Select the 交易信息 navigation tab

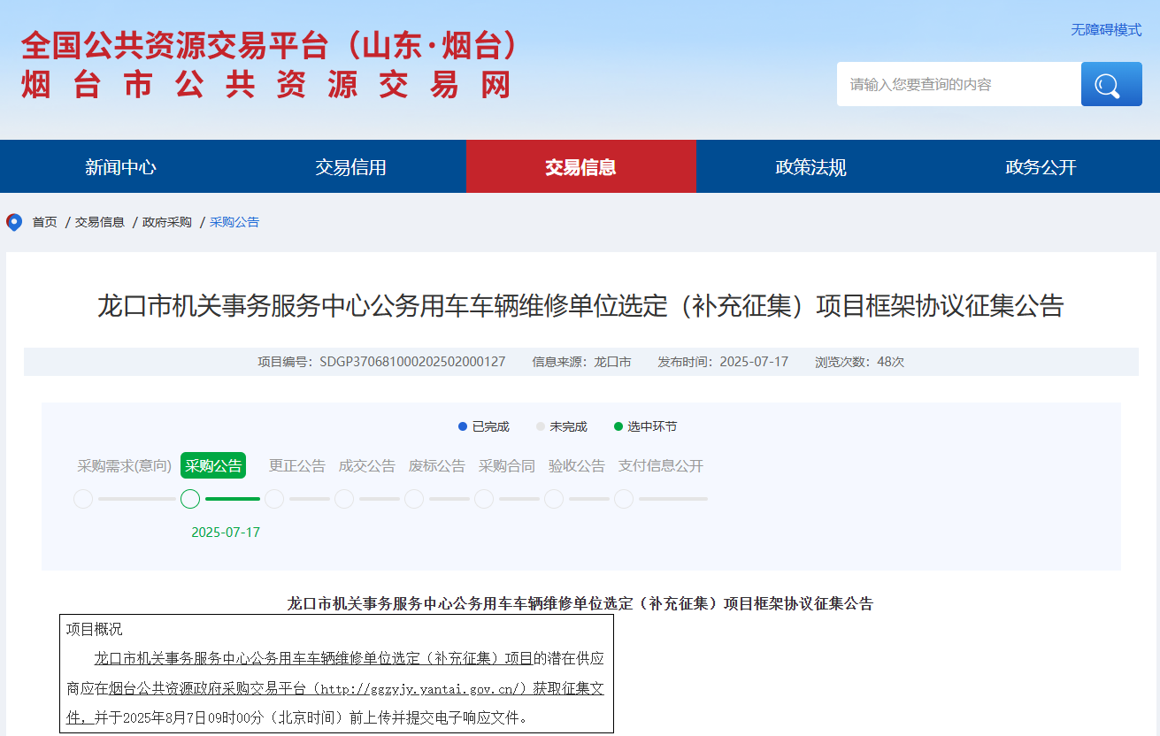coord(581,166)
